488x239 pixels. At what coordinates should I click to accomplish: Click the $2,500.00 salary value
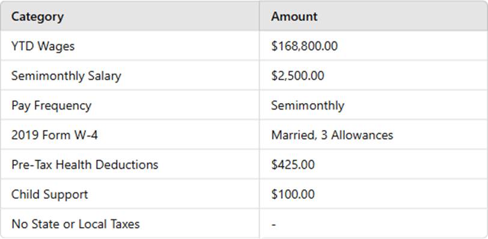coord(297,76)
